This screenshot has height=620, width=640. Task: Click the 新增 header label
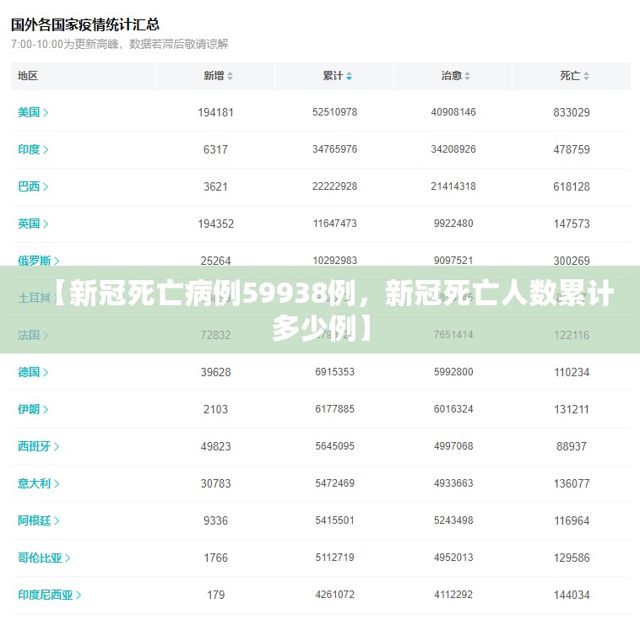coord(214,76)
